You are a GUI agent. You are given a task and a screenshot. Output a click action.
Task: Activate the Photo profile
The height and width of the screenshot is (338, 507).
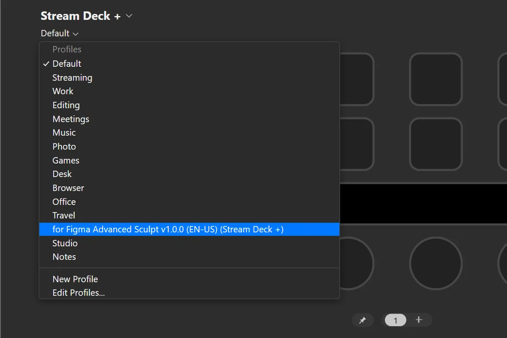(x=189, y=147)
